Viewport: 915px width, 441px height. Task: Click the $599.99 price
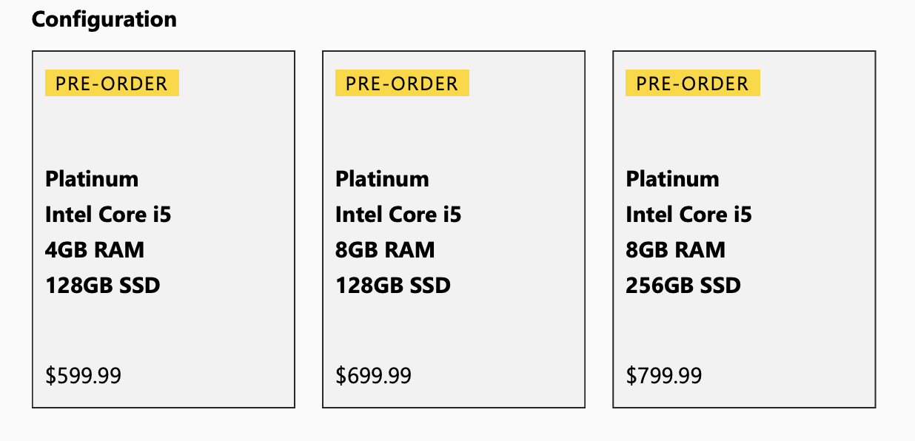click(83, 376)
